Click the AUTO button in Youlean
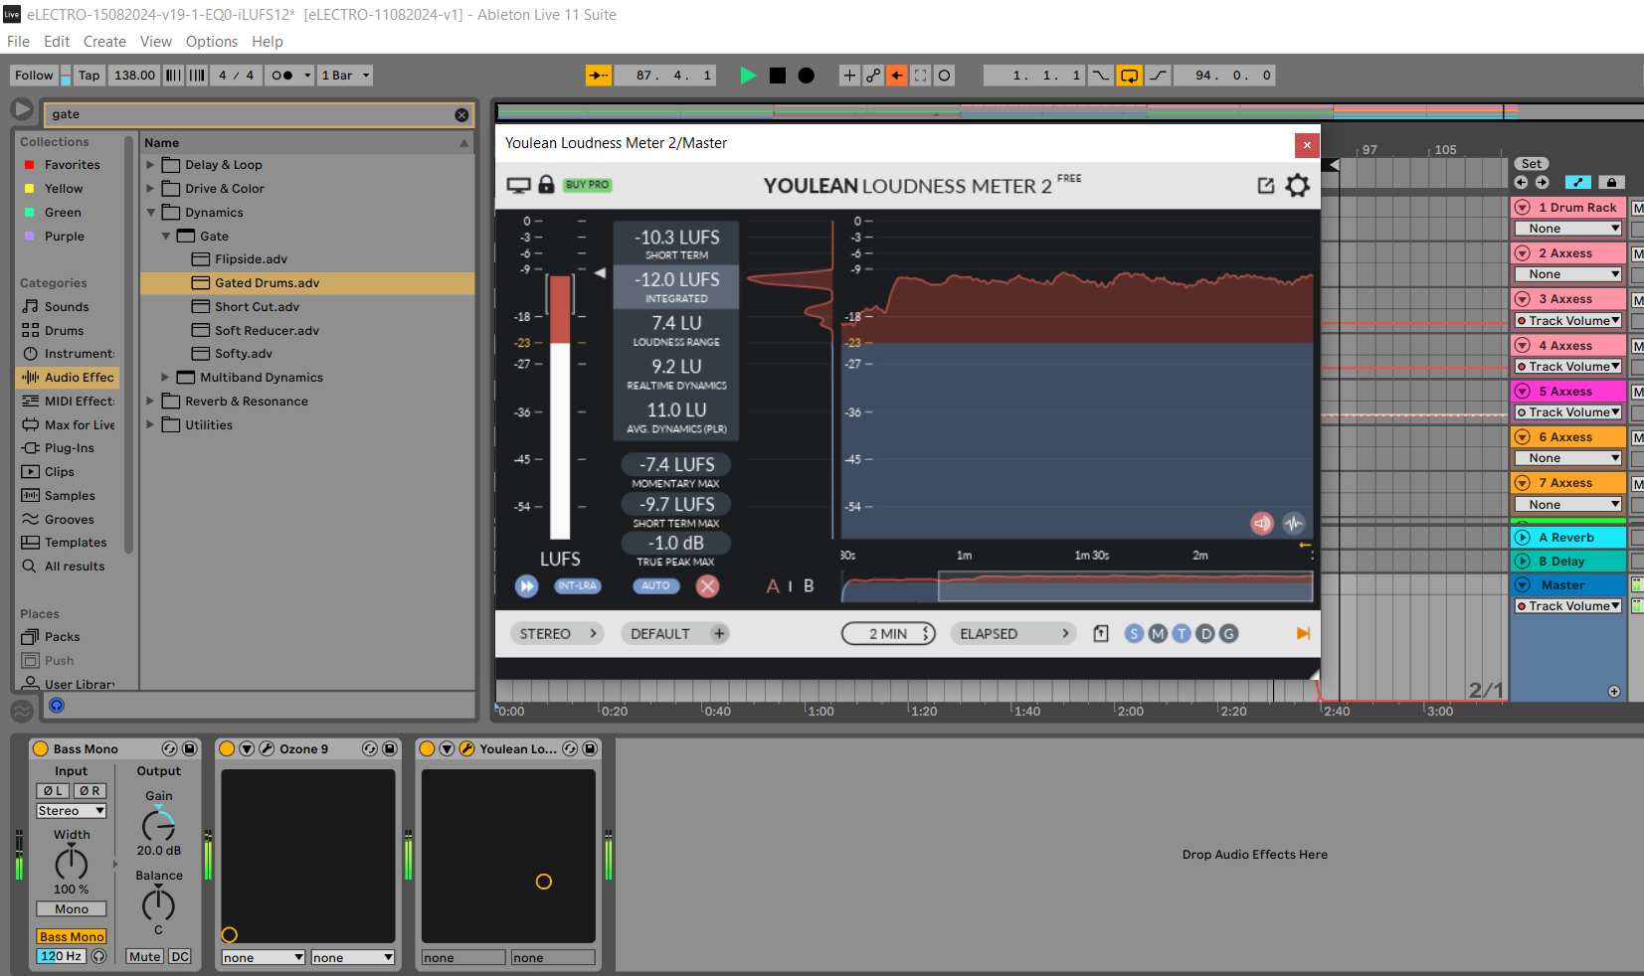Viewport: 1644px width, 976px height. tap(656, 586)
